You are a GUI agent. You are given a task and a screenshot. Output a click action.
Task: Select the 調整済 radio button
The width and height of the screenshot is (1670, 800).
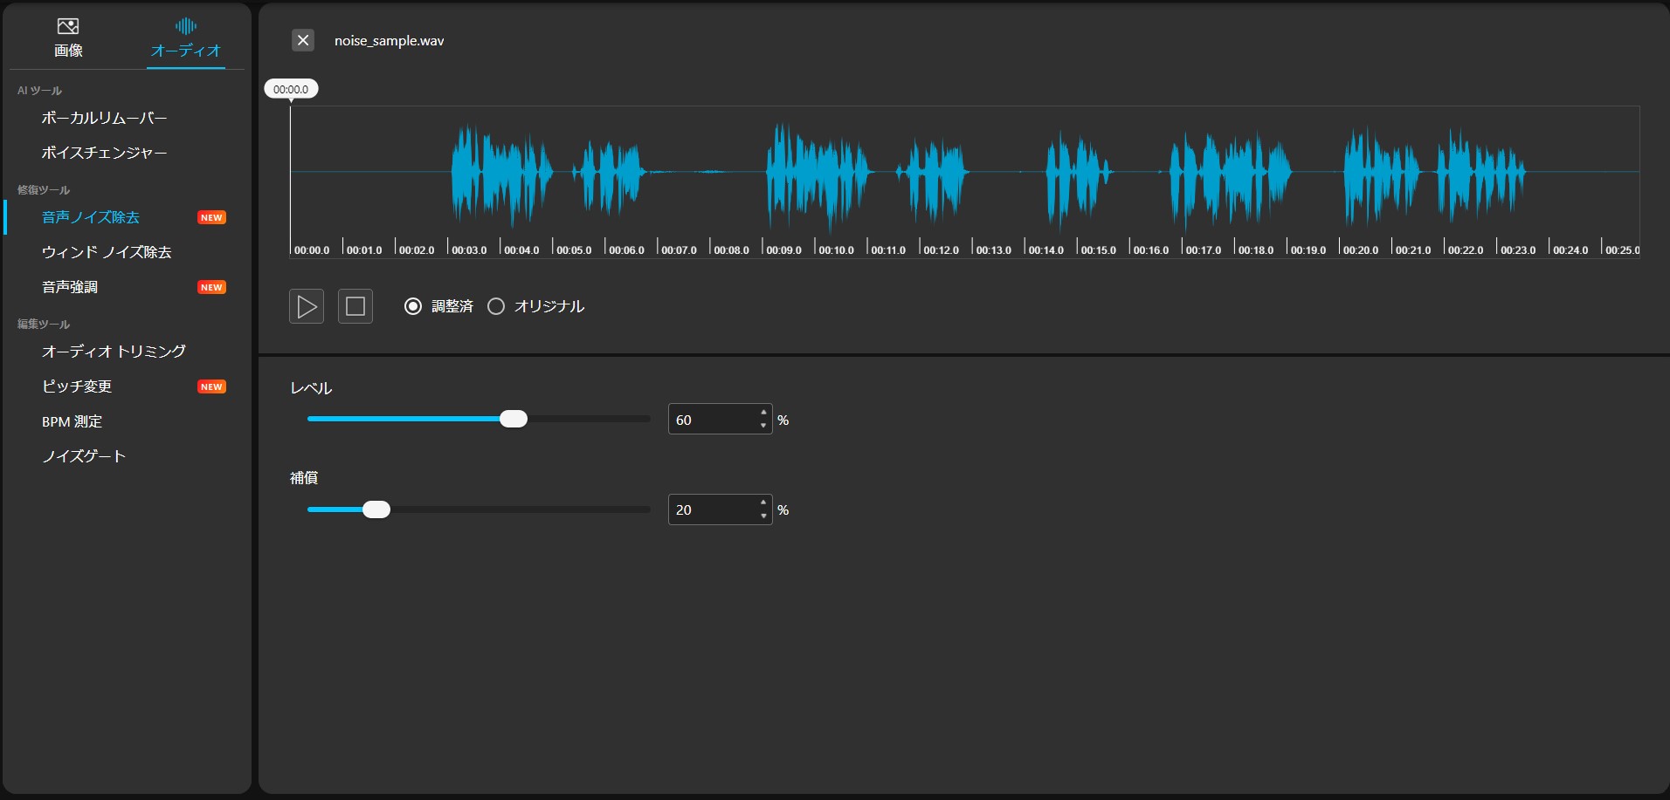pyautogui.click(x=413, y=306)
